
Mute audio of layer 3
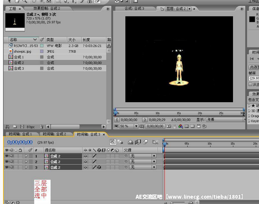point(11,167)
